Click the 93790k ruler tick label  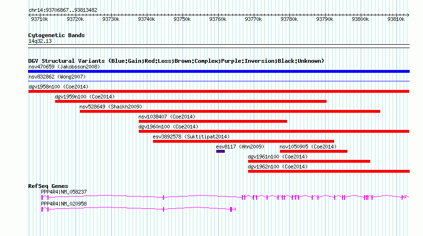[325, 19]
